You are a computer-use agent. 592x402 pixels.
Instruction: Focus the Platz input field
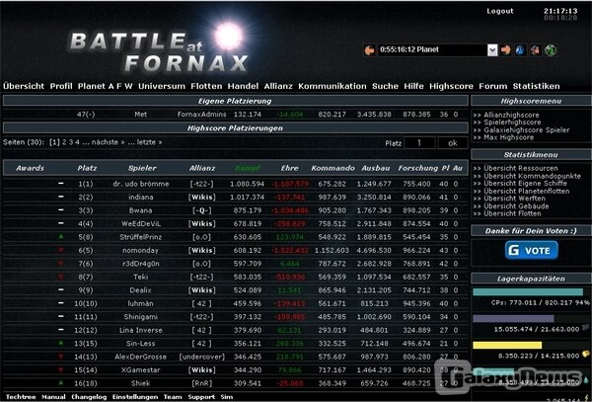tap(419, 143)
